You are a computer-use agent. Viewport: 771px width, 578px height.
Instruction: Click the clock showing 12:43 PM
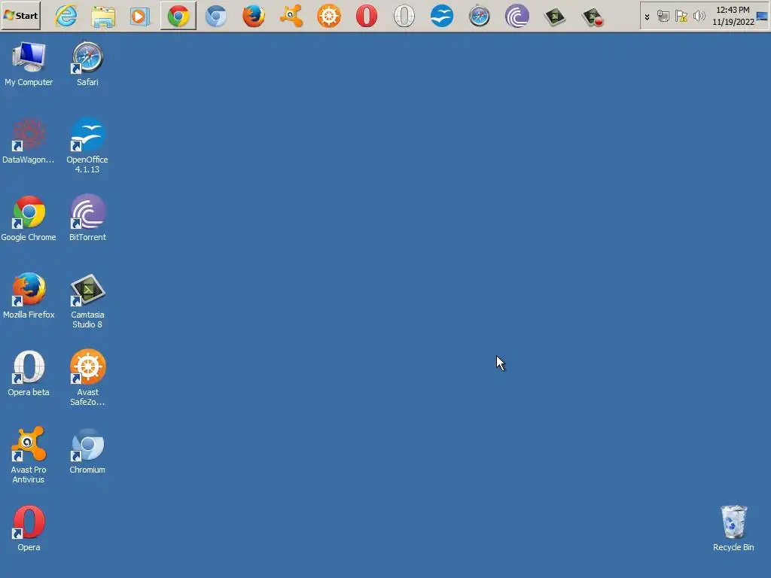pos(733,16)
